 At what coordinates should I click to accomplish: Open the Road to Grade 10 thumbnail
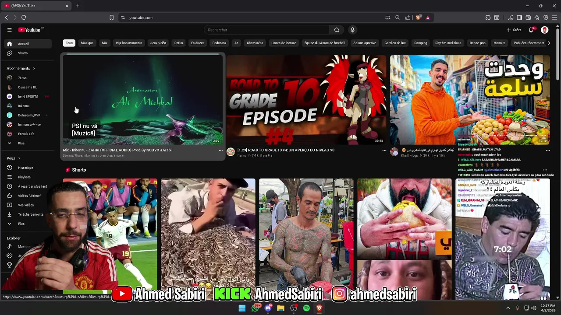pyautogui.click(x=306, y=99)
